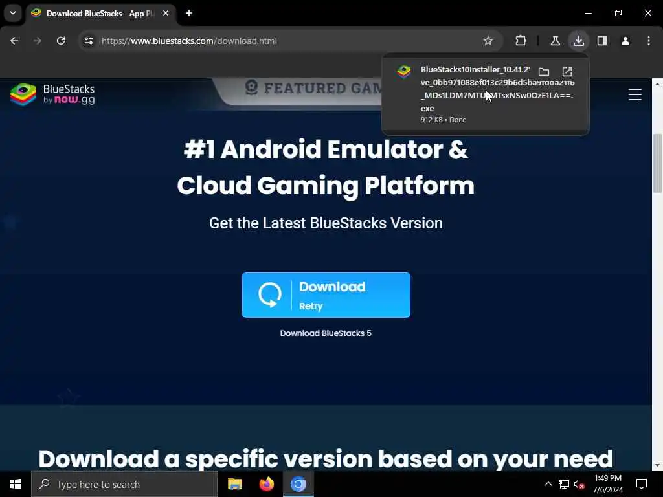Select the Download BlueStacks tab
This screenshot has height=497, width=663.
(100, 14)
